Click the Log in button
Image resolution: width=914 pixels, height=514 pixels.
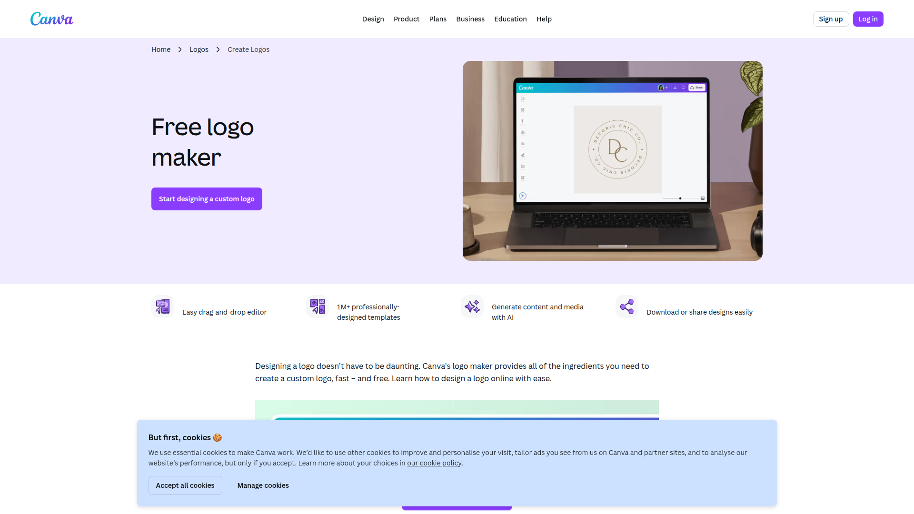pyautogui.click(x=868, y=19)
